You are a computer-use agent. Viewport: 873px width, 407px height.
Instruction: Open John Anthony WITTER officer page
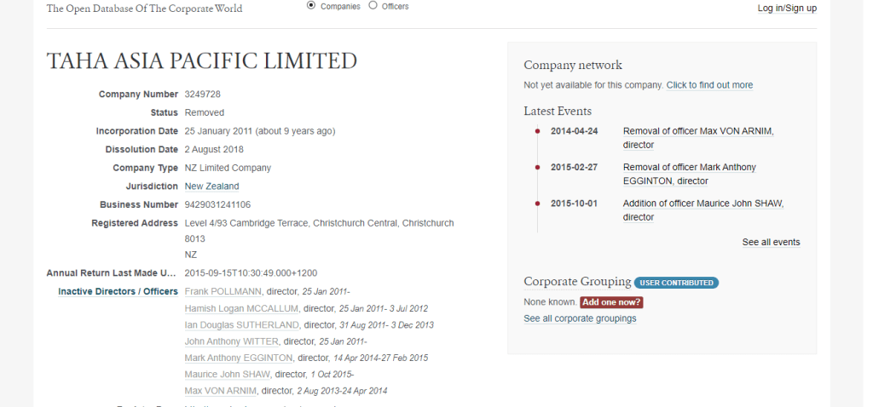tap(231, 341)
